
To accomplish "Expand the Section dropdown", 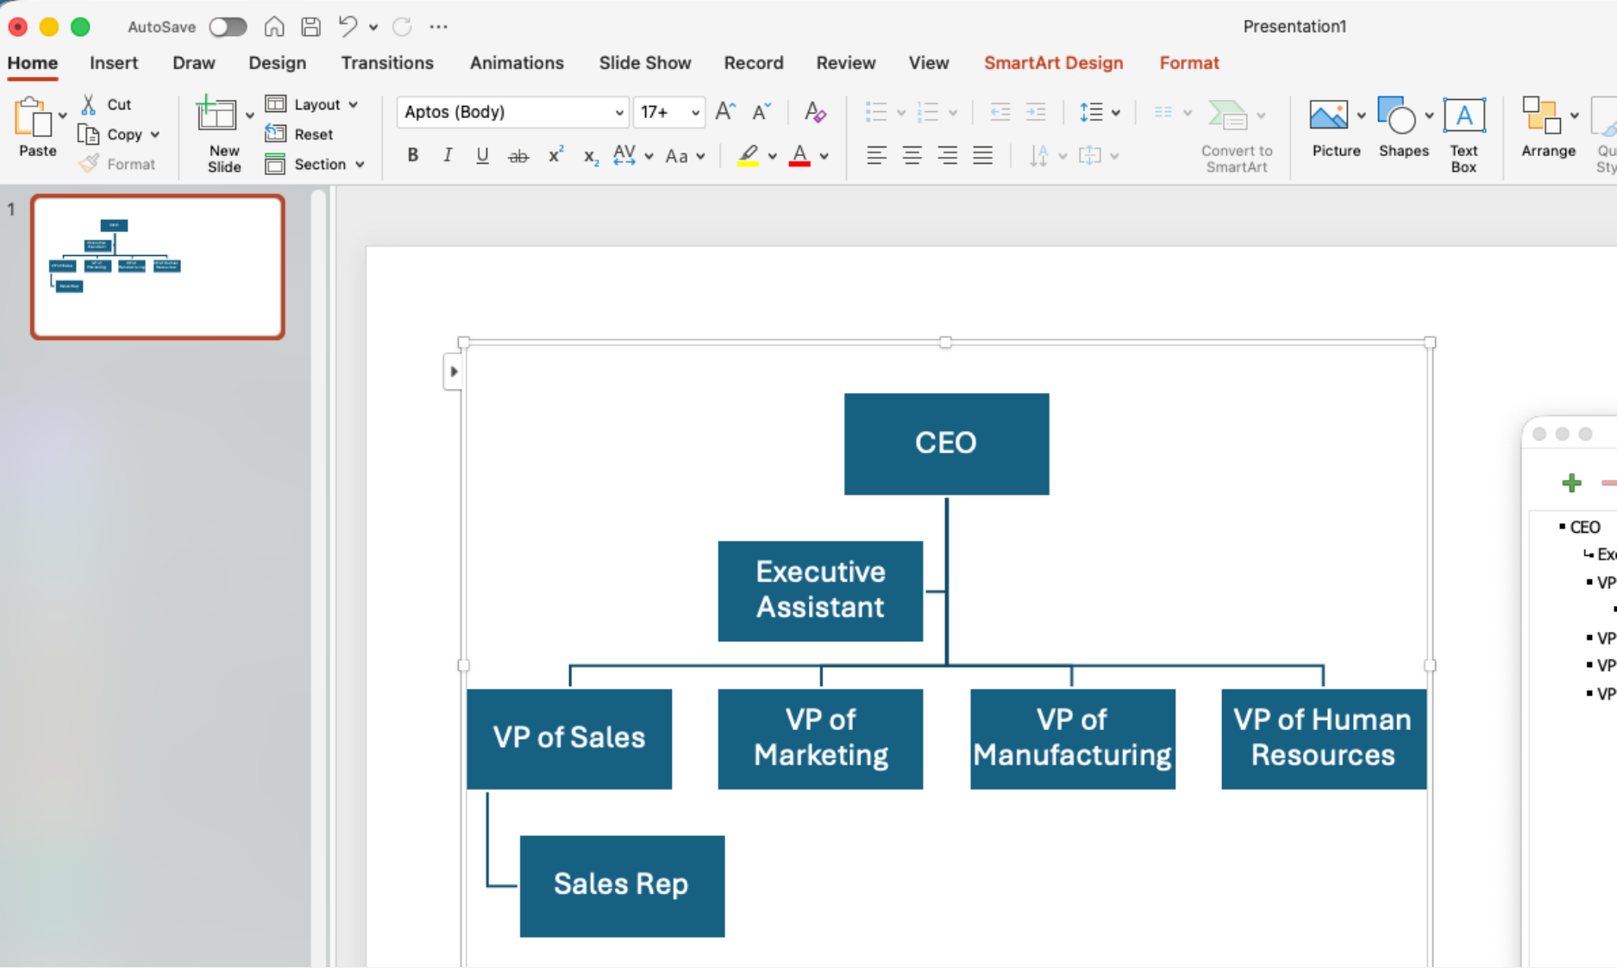I will click(360, 164).
